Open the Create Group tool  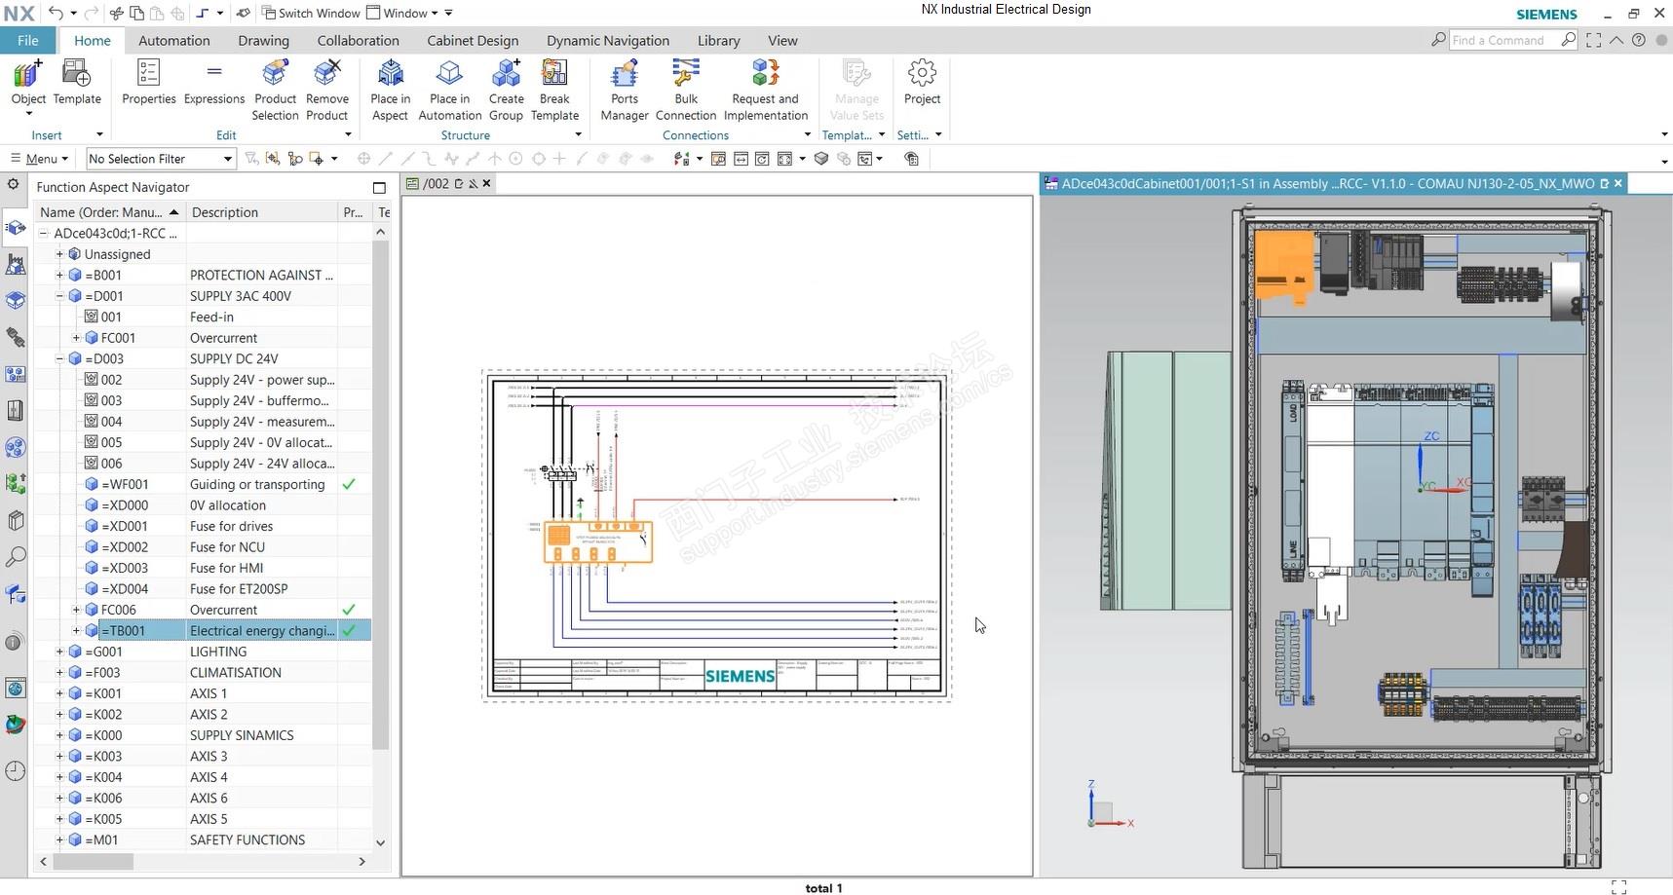click(506, 76)
